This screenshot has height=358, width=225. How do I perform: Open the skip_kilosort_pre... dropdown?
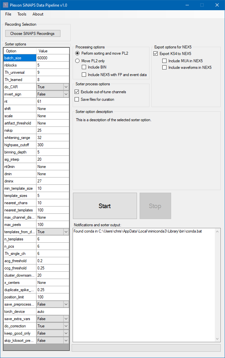point(66,341)
